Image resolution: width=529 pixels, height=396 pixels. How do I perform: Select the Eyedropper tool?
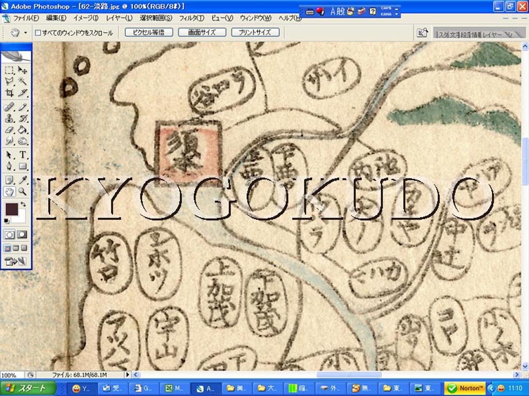(x=22, y=180)
